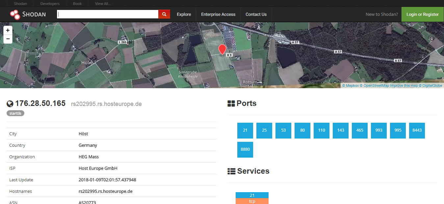Click the New to Shodan? link

[382, 14]
